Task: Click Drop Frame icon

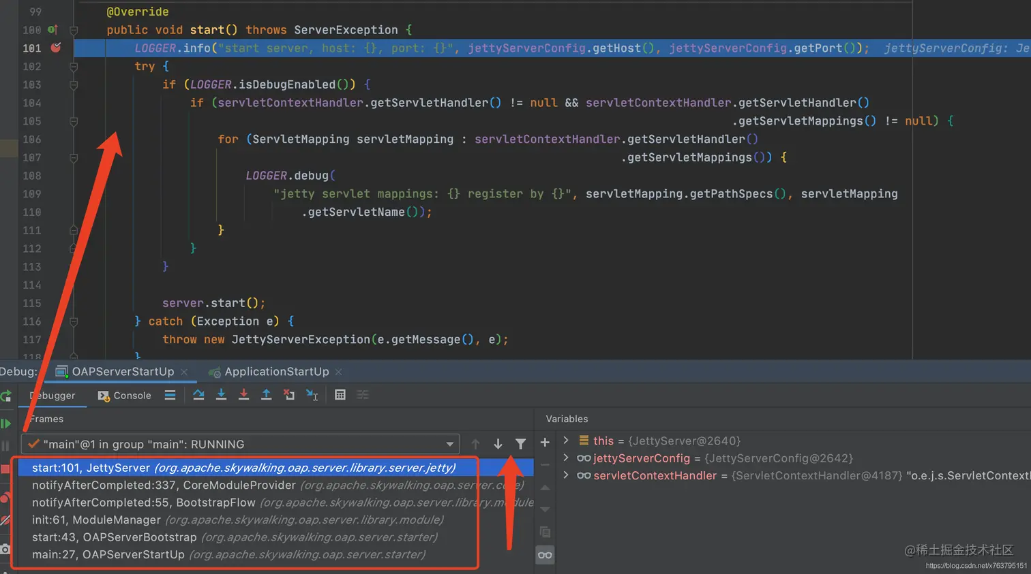Action: coord(289,395)
